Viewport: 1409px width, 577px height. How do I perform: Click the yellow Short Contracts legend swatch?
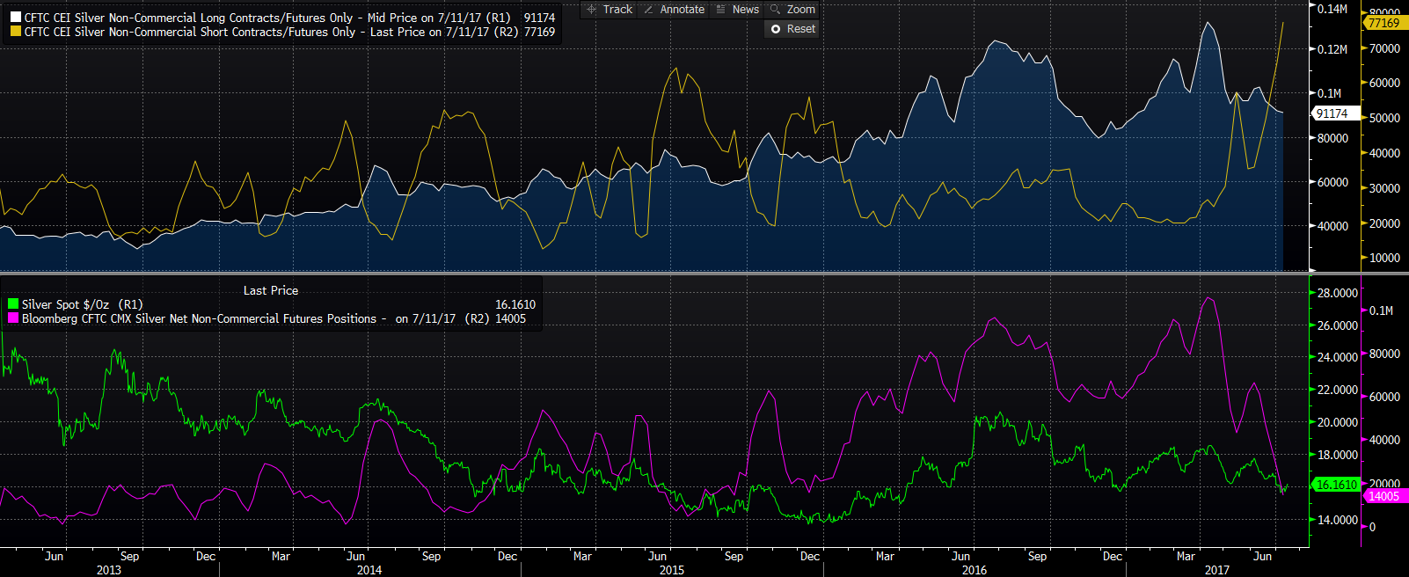click(16, 32)
